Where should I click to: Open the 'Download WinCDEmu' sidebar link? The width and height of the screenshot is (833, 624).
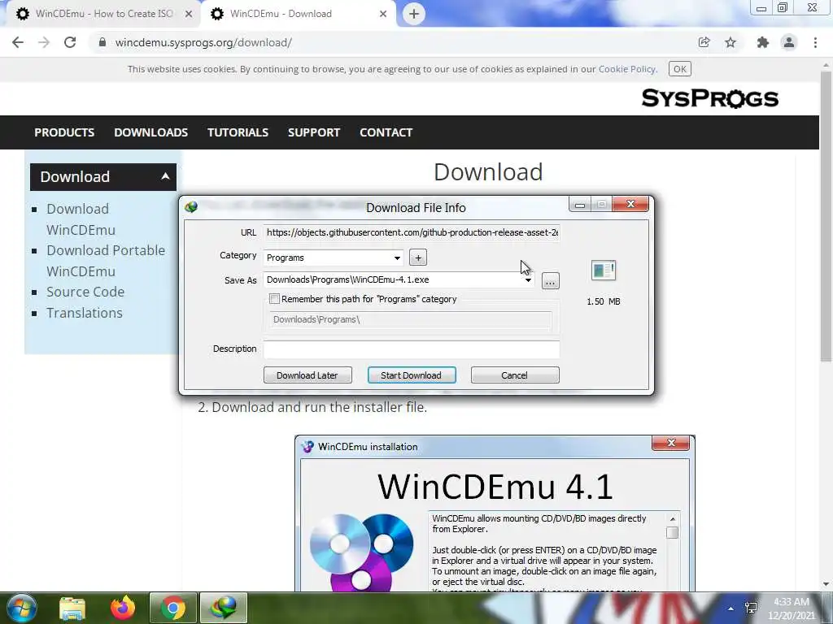(81, 219)
